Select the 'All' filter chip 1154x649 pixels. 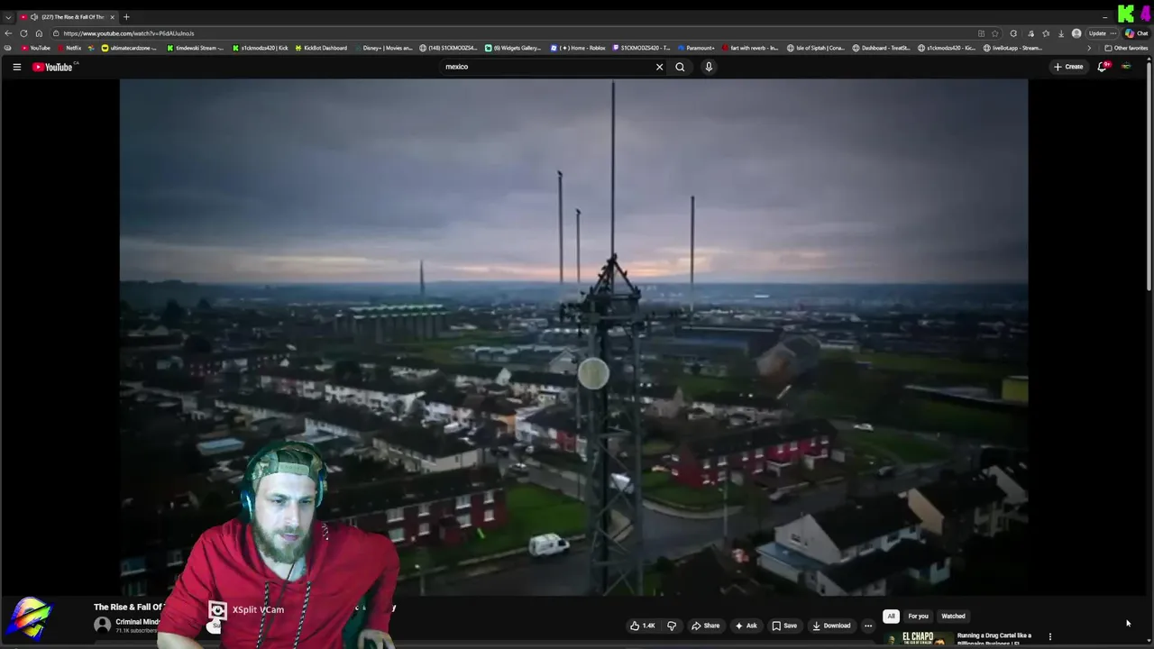[x=891, y=617]
